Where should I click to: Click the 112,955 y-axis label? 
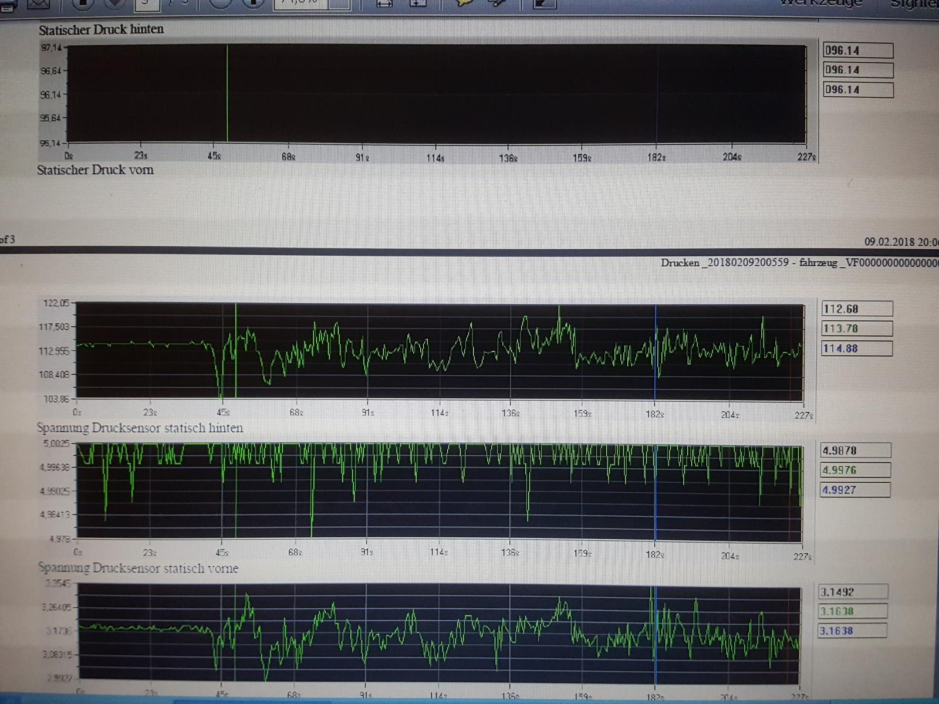(x=54, y=351)
